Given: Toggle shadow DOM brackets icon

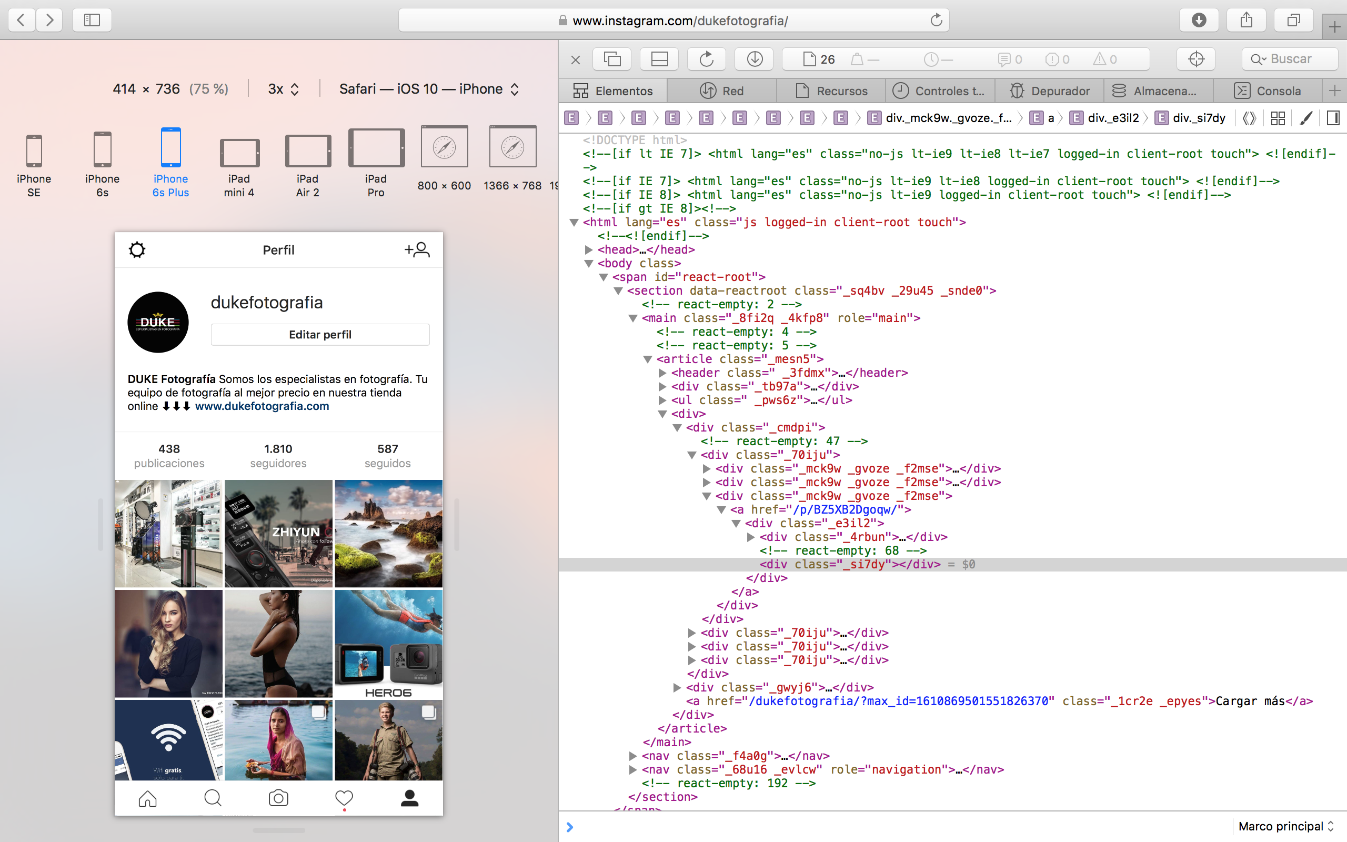Looking at the screenshot, I should (x=1250, y=118).
